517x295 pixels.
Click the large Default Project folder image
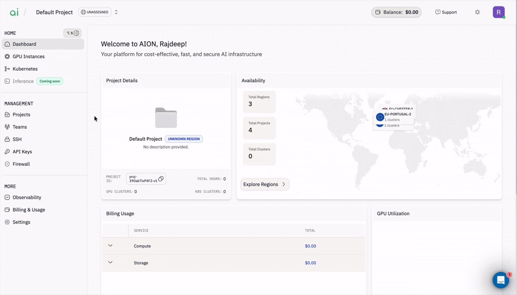point(166,118)
